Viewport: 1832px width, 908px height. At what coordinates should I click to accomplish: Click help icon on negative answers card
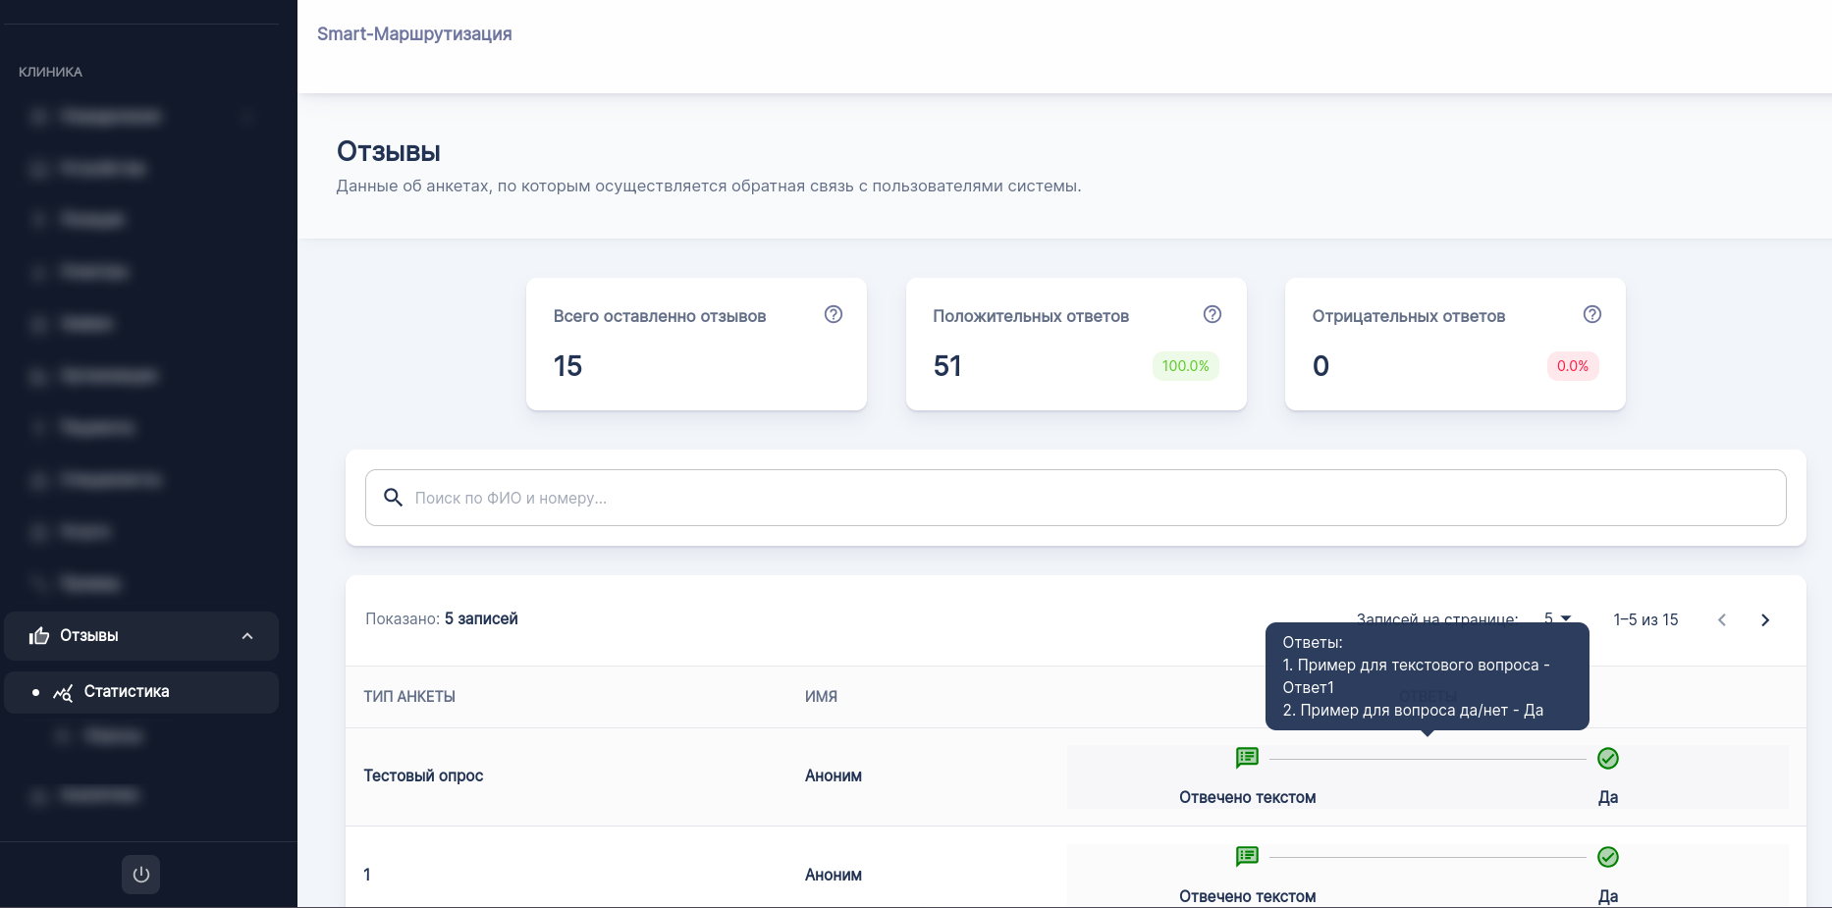(1591, 314)
